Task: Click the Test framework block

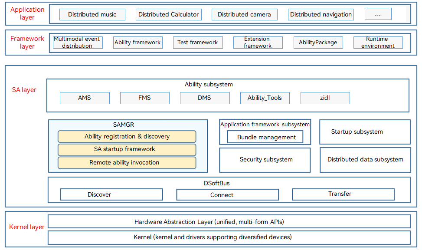Action: (198, 42)
